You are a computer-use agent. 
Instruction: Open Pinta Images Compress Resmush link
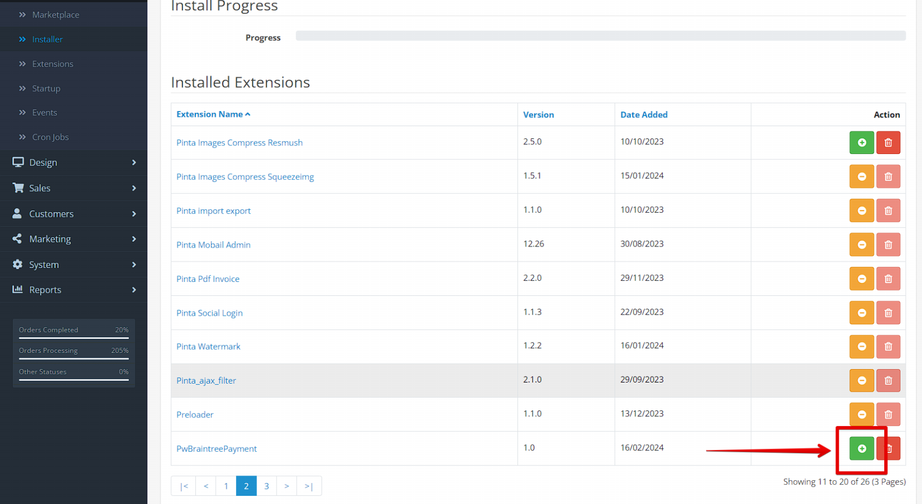pyautogui.click(x=240, y=142)
